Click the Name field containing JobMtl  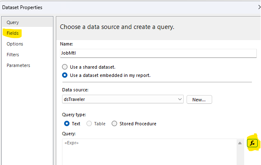click(x=158, y=53)
